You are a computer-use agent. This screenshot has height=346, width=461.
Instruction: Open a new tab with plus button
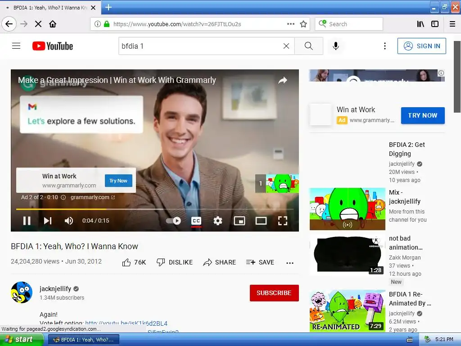click(x=108, y=7)
